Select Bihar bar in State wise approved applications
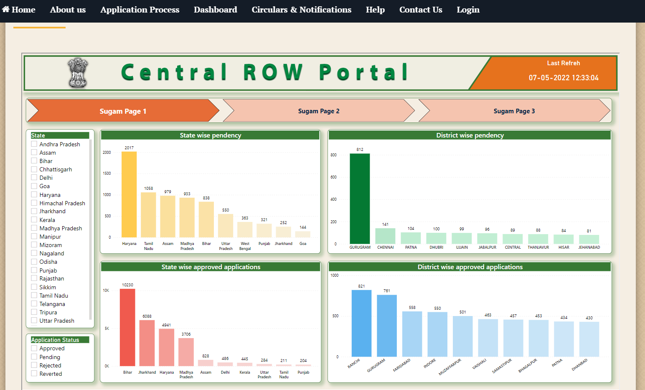The width and height of the screenshot is (645, 390). pyautogui.click(x=127, y=327)
